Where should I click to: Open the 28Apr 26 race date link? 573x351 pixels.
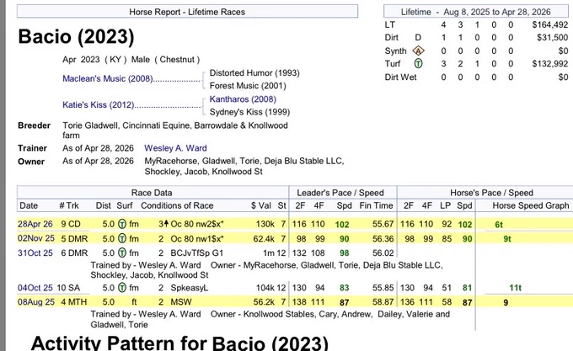[35, 224]
